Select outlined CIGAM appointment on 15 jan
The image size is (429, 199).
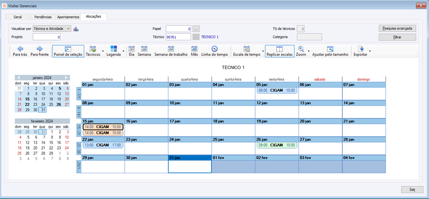[103, 127]
